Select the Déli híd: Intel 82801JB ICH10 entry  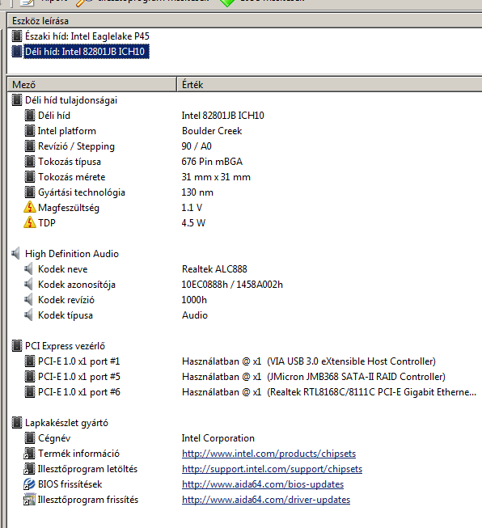point(87,52)
